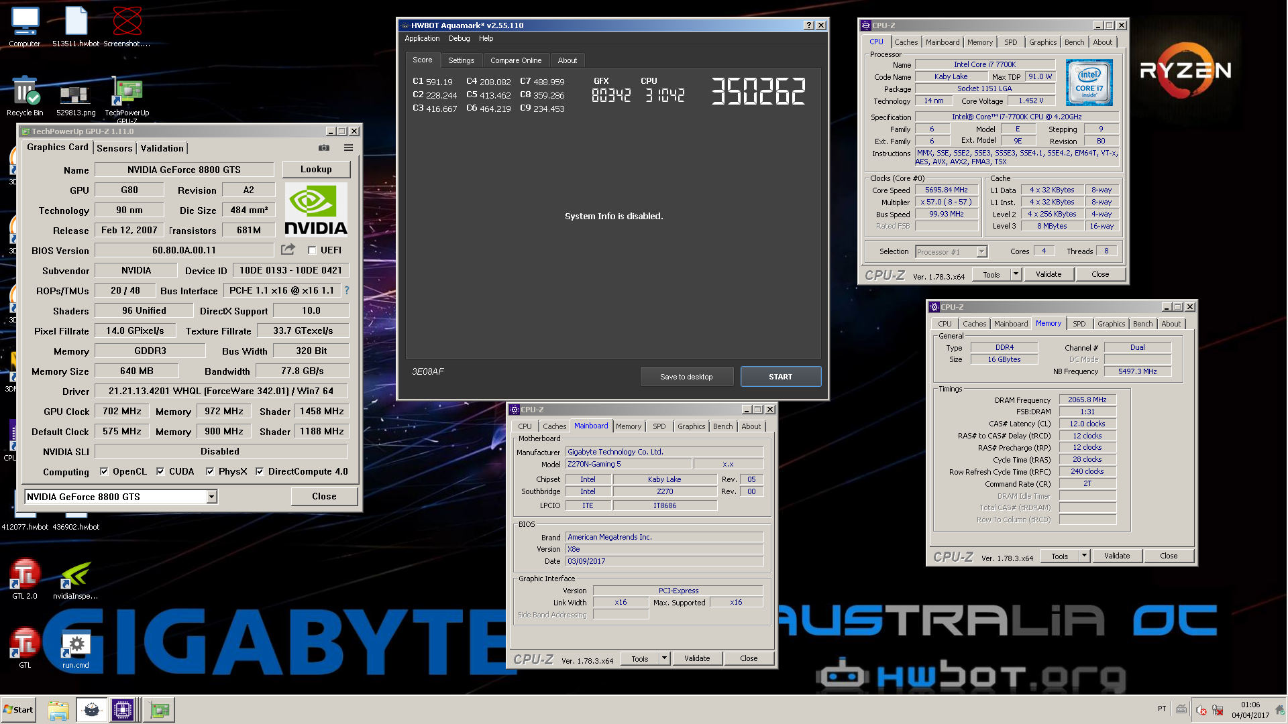Click the Bus Interface question mark
The height and width of the screenshot is (724, 1288).
click(x=347, y=290)
